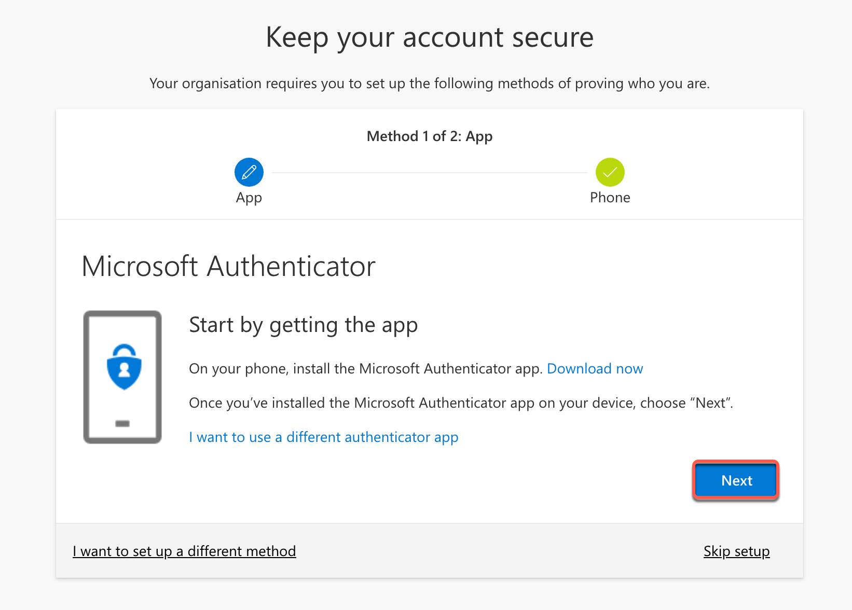The image size is (852, 610).
Task: Open the Download now link
Action: [595, 369]
